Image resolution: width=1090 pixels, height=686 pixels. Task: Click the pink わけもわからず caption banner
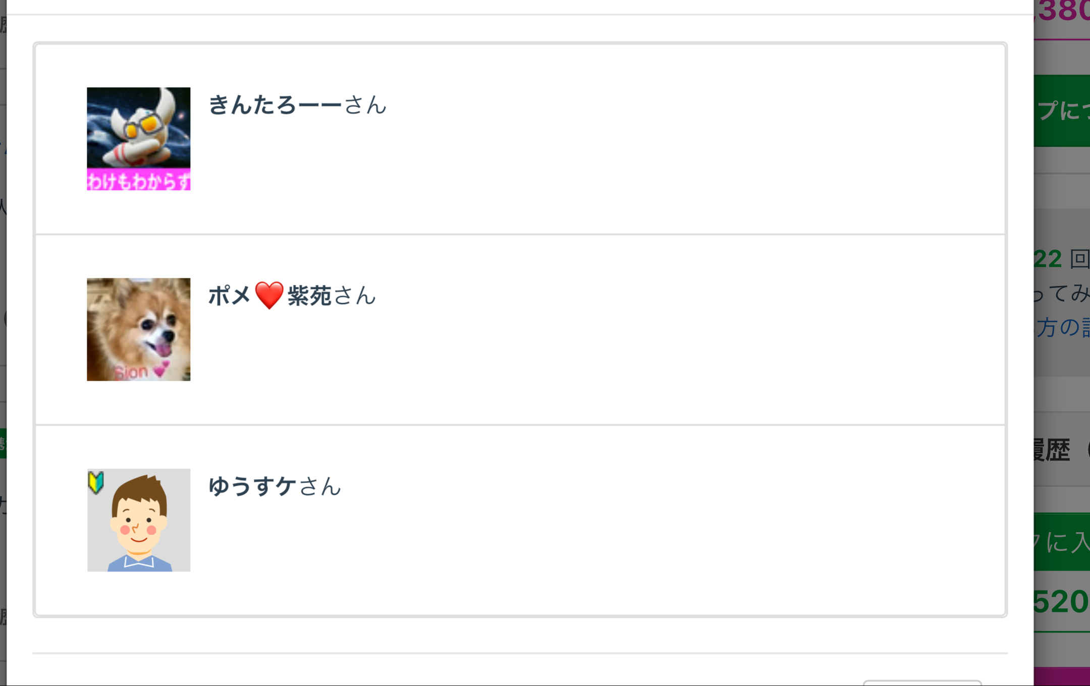pos(138,180)
